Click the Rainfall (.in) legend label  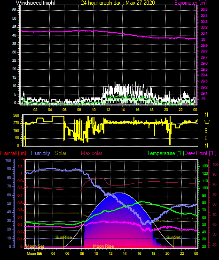13,153
